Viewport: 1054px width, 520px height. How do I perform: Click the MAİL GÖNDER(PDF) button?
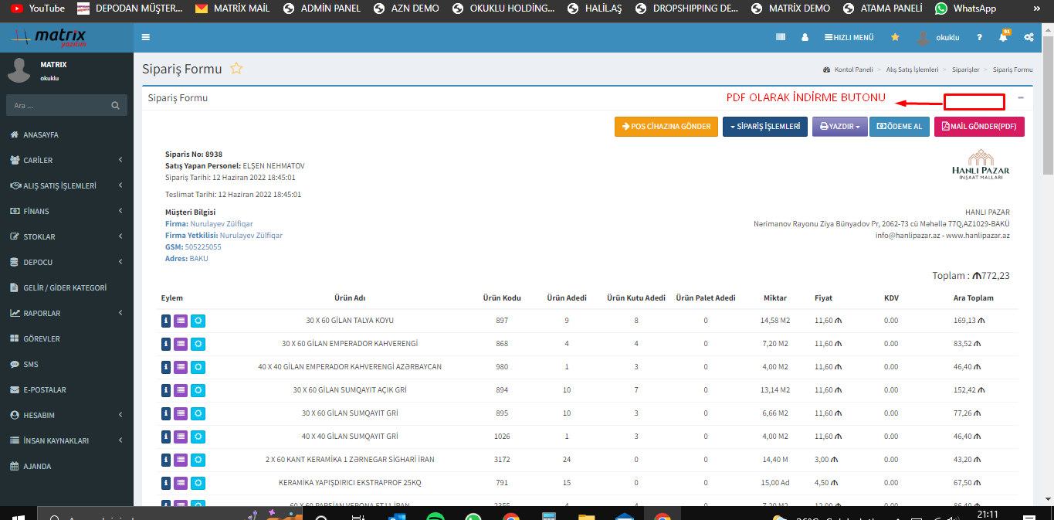[x=979, y=127]
